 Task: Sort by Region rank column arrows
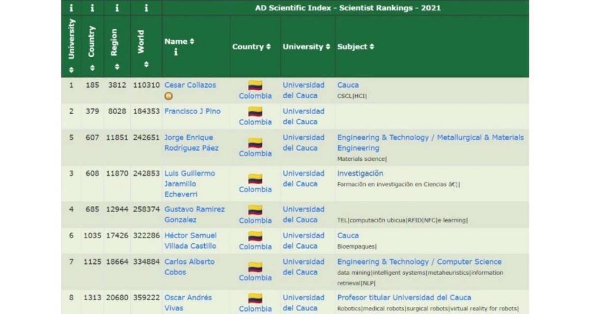coord(117,67)
